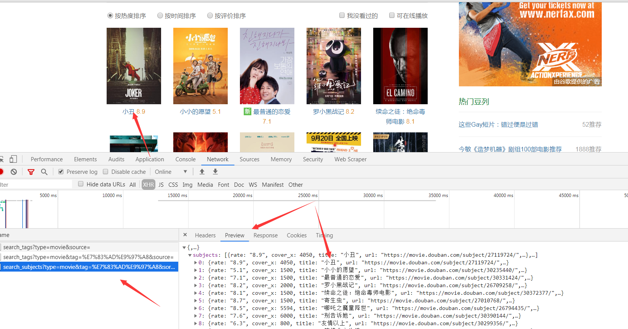Image resolution: width=628 pixels, height=329 pixels.
Task: Expand subjects item 7 别告诉她
Action: tap(196, 316)
